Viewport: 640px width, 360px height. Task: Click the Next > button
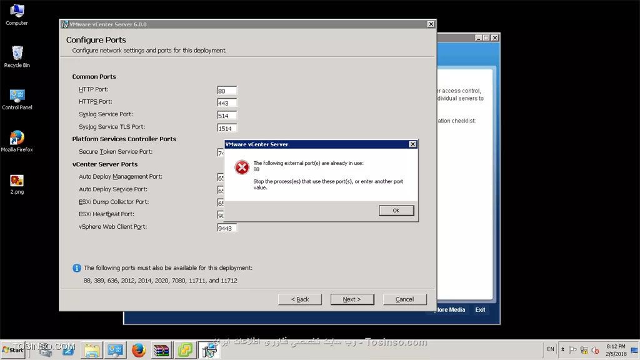[x=352, y=299]
